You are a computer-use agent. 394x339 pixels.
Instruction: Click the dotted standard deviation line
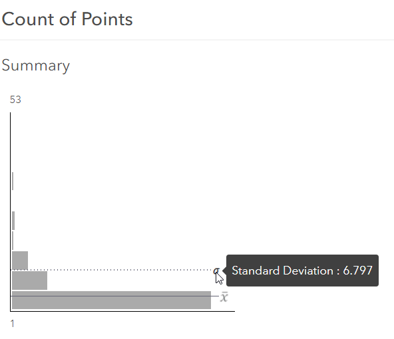pos(112,270)
